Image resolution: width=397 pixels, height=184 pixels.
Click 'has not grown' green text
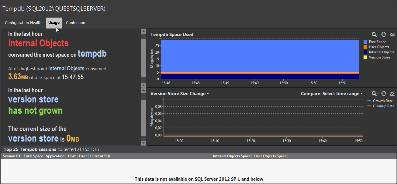(35, 111)
